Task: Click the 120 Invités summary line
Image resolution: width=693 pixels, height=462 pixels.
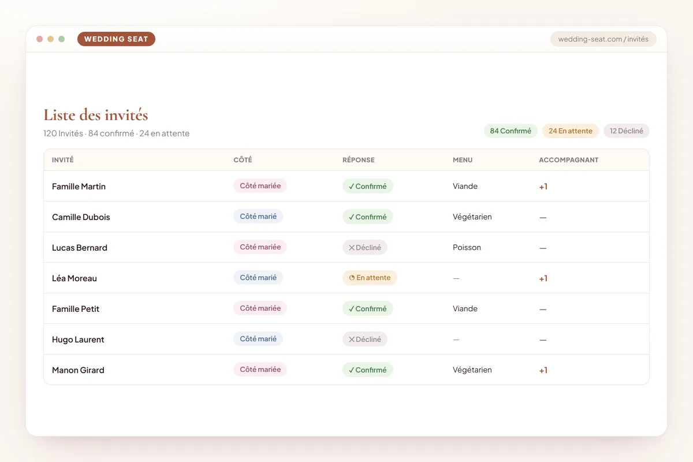Action: (117, 133)
